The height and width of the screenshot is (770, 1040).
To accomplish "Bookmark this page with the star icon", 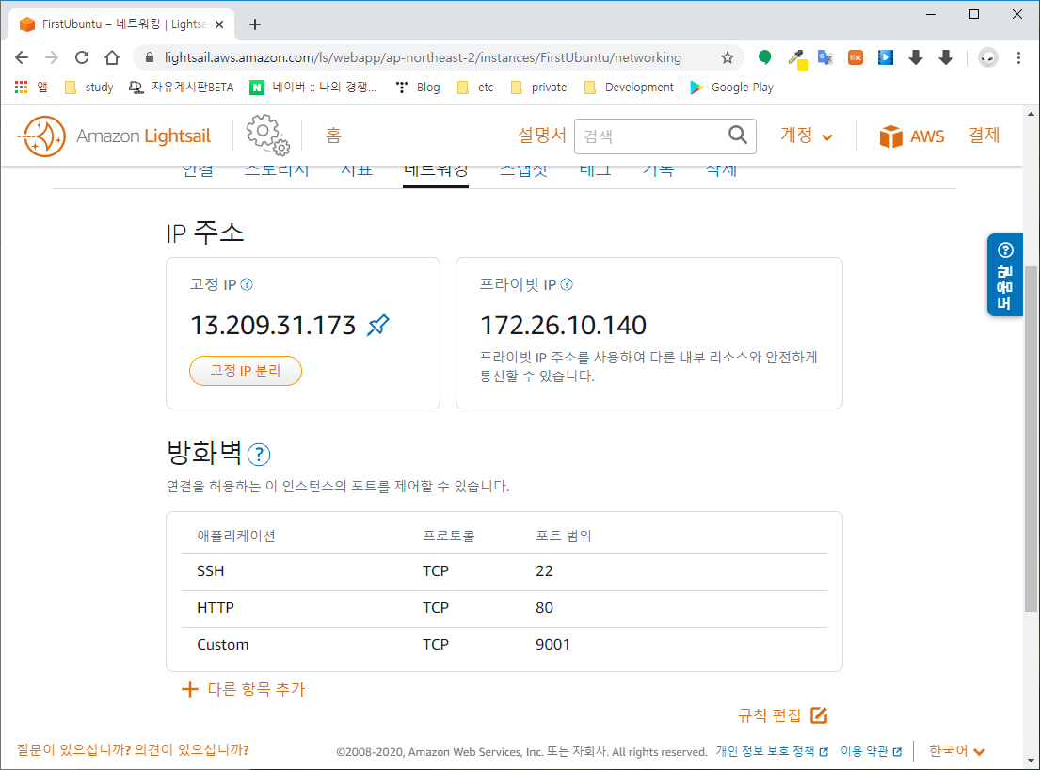I will [728, 57].
